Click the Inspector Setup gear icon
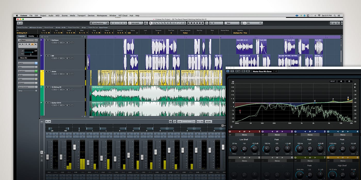 [x=36, y=91]
